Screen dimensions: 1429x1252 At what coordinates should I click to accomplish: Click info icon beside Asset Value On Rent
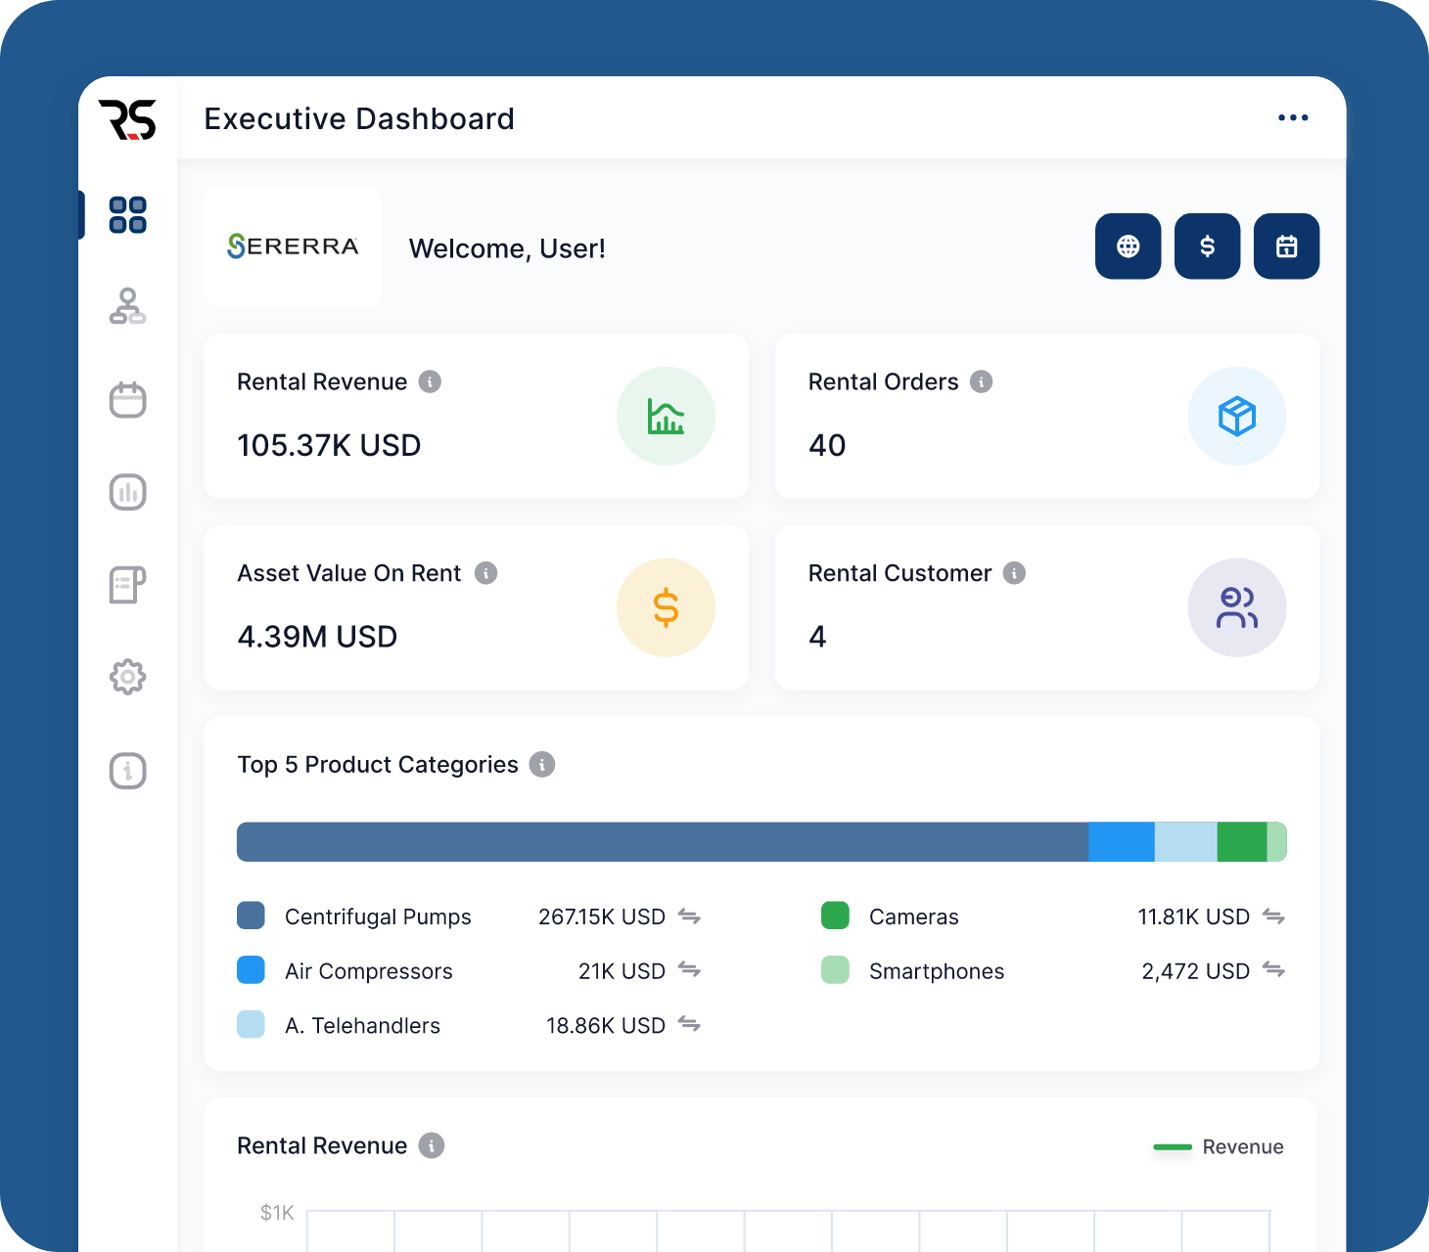485,573
